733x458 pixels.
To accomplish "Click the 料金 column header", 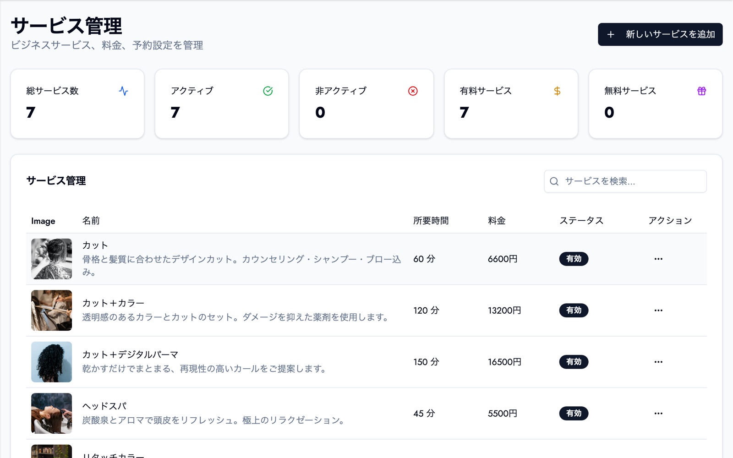I will pyautogui.click(x=497, y=221).
